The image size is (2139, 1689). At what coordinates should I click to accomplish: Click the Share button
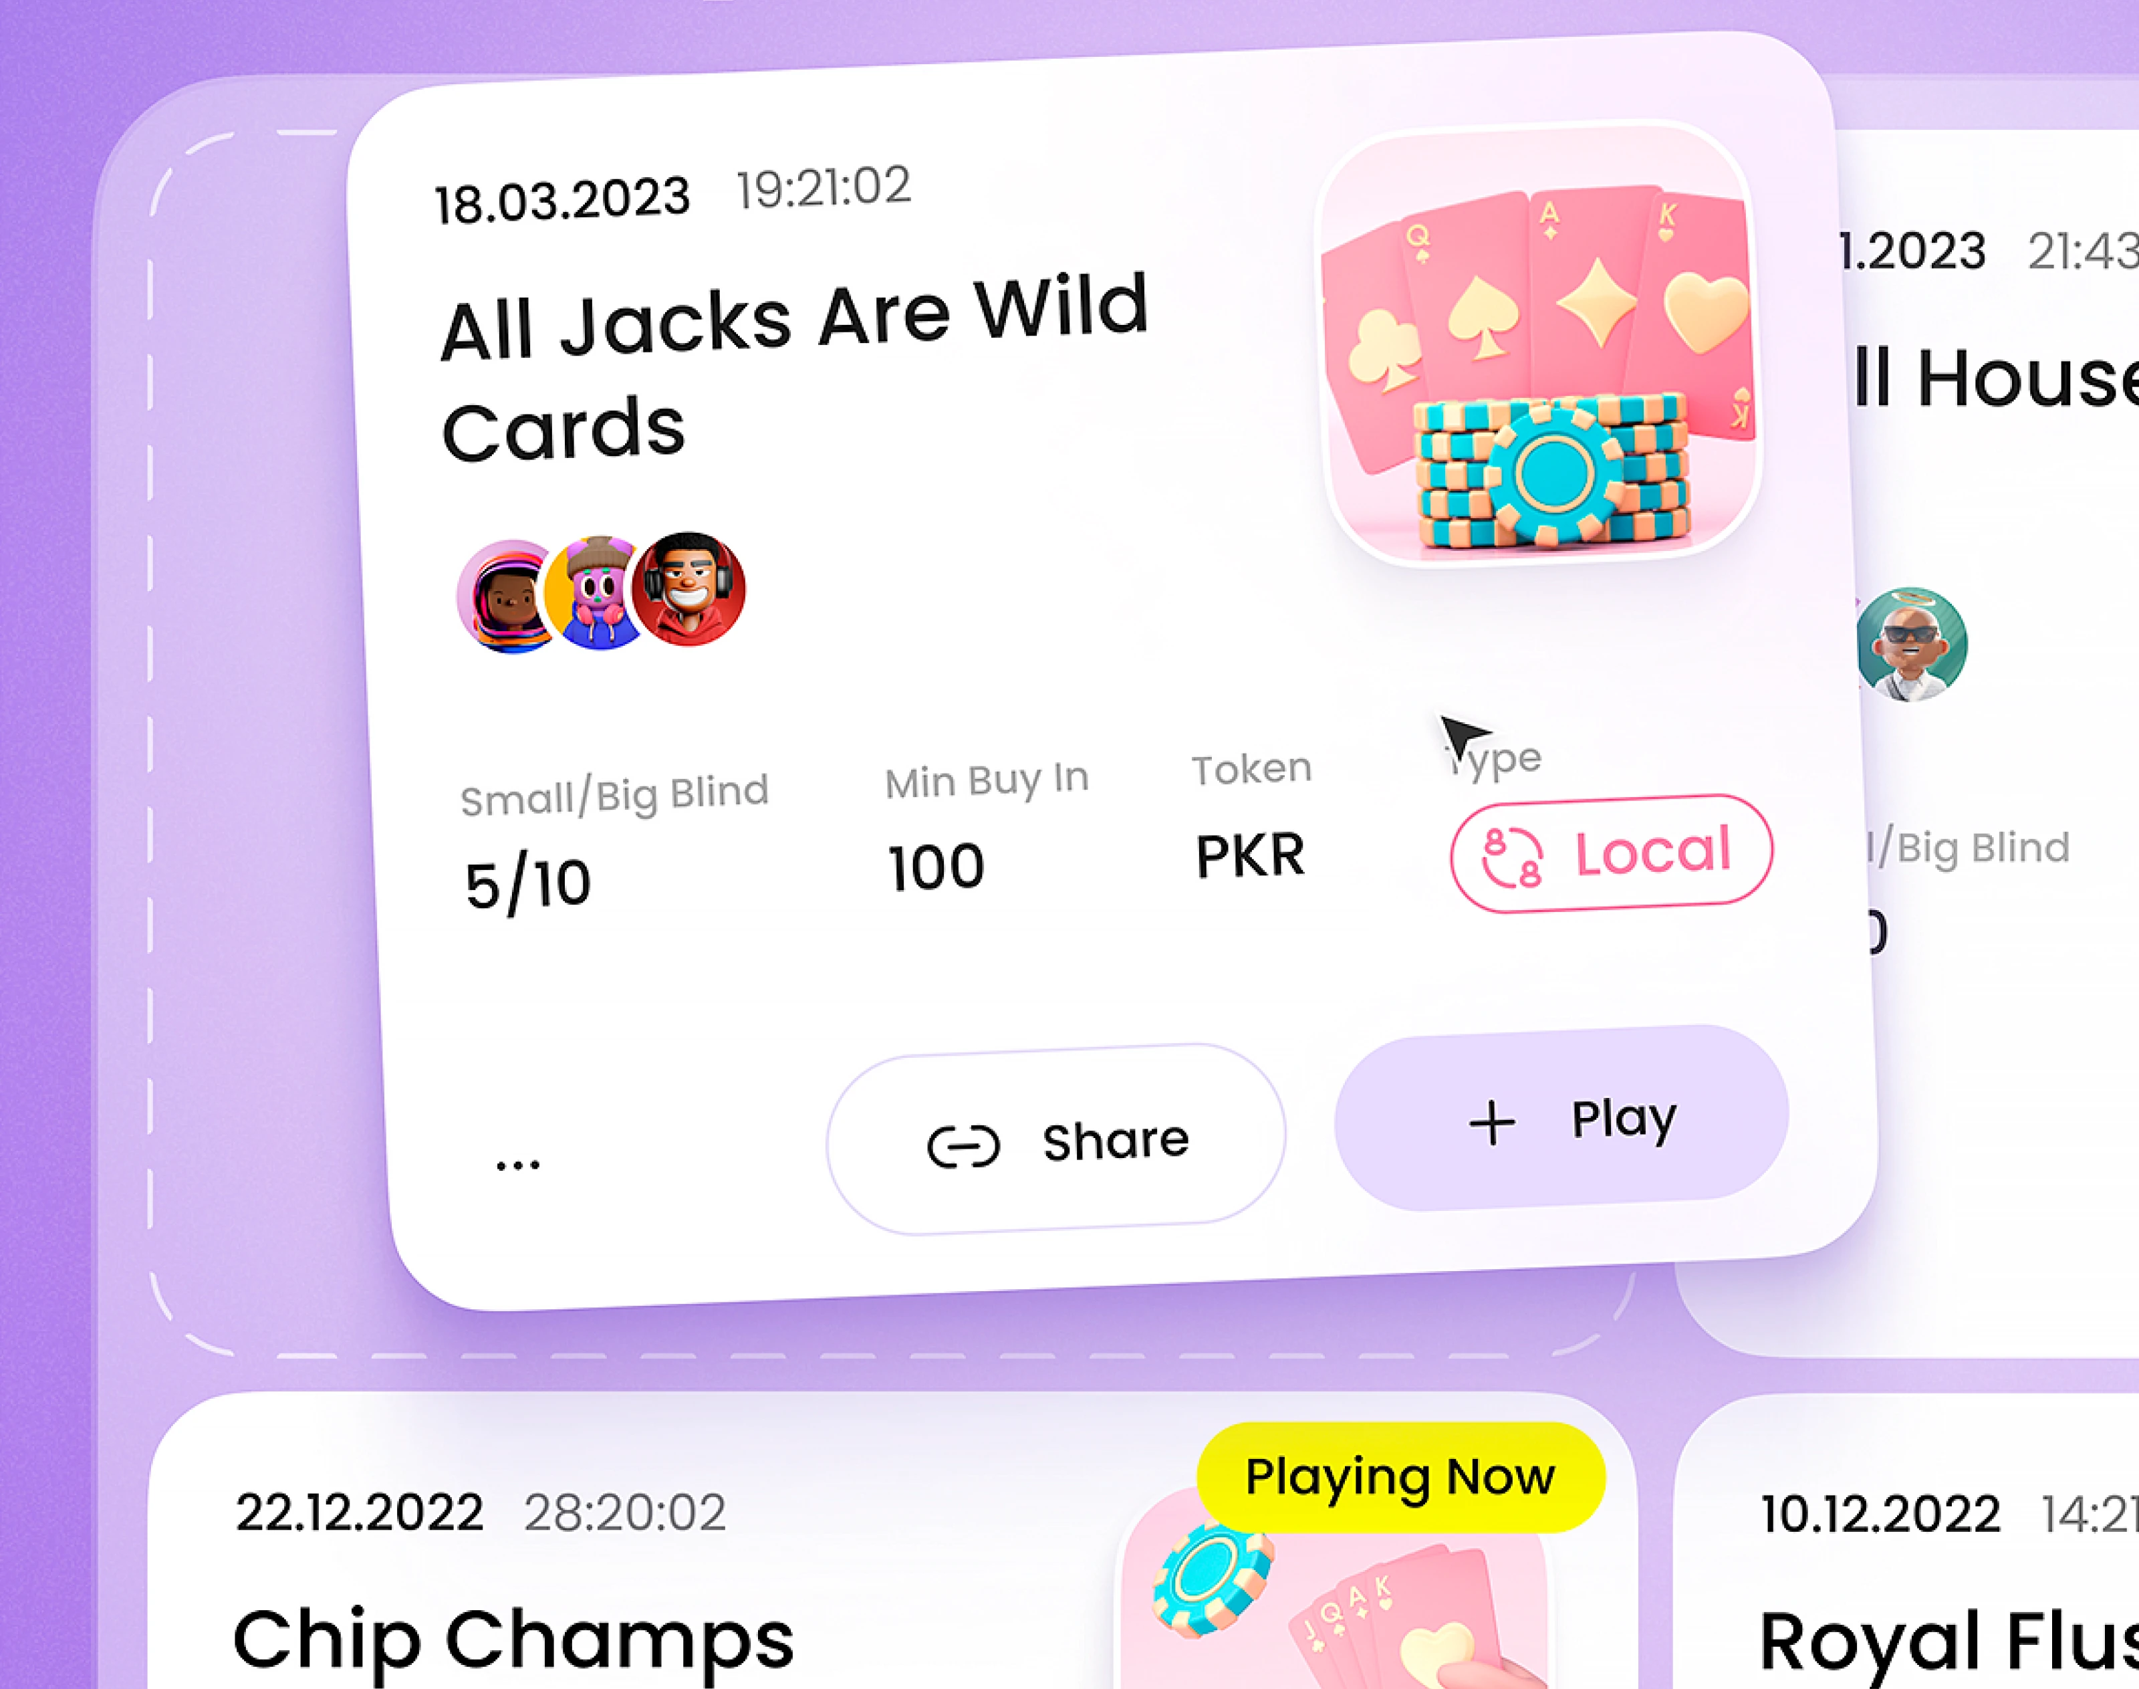click(x=1055, y=1139)
